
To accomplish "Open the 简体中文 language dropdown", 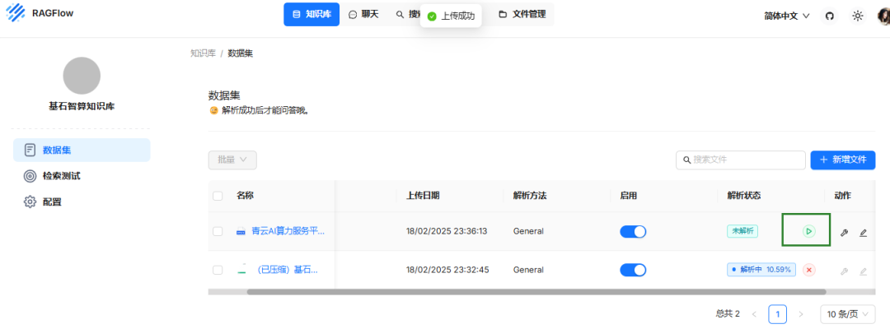I will 787,16.
